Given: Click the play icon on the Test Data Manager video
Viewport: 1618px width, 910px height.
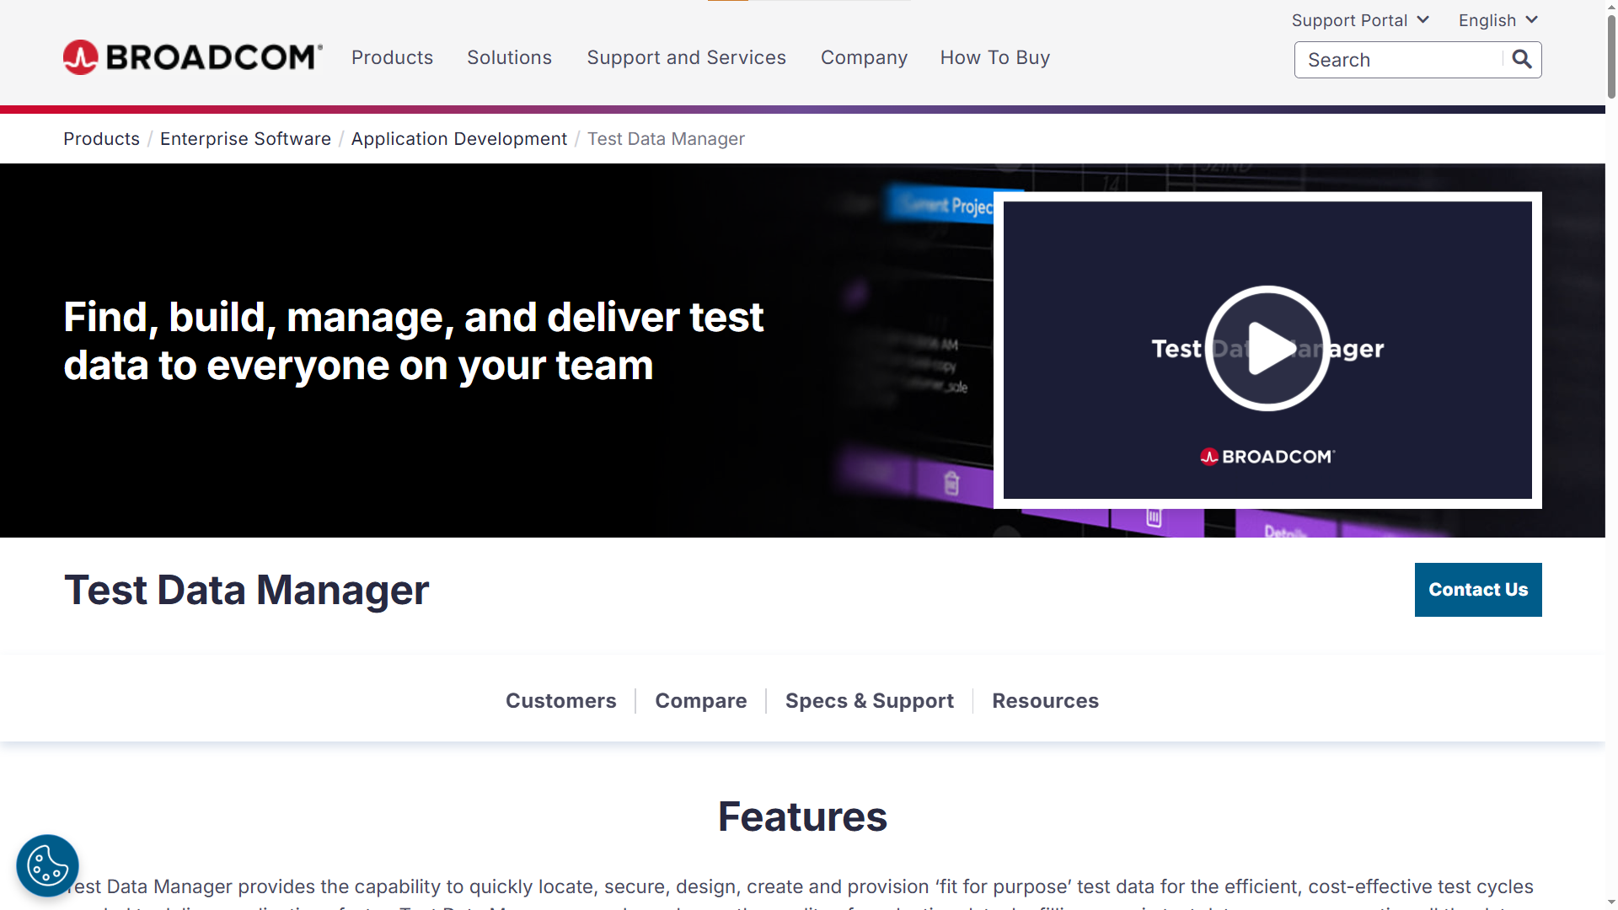Looking at the screenshot, I should 1267,349.
